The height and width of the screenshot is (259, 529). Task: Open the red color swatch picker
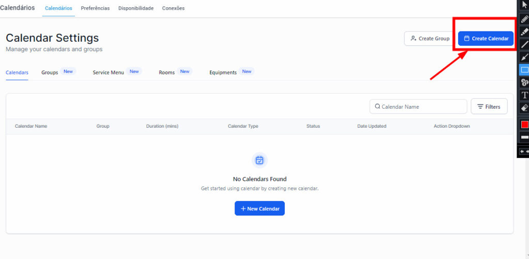524,124
